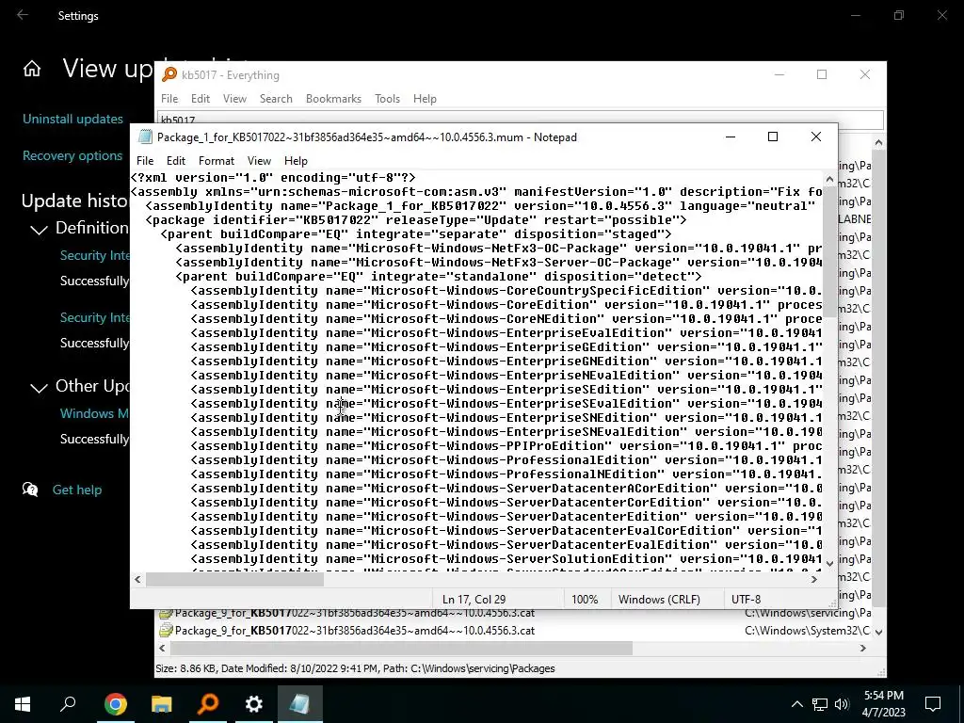The width and height of the screenshot is (964, 723).
Task: Collapse Other Updates section chevron
Action: tap(39, 388)
